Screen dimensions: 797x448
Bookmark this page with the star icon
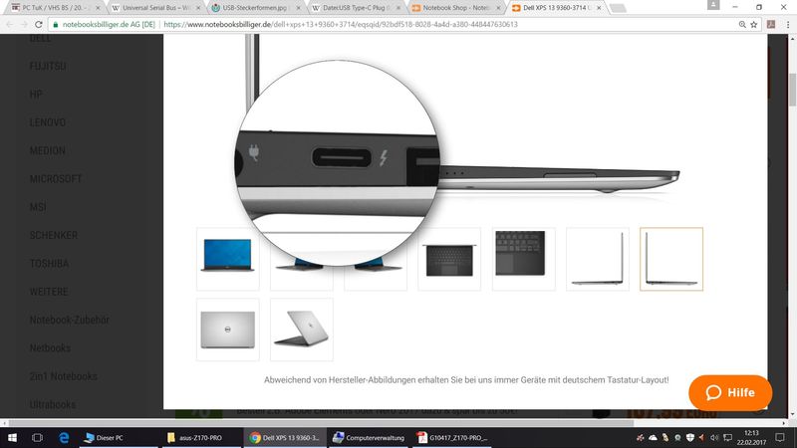tap(754, 24)
